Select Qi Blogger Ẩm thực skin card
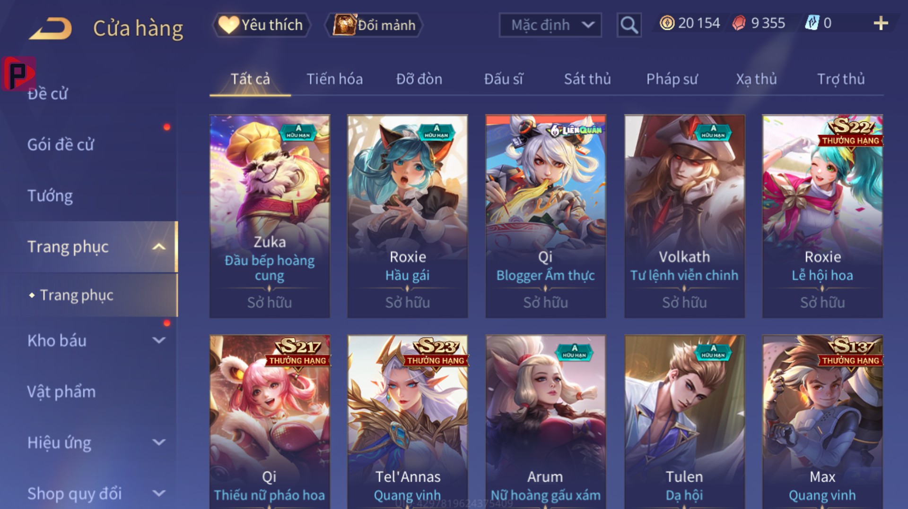 pos(546,216)
